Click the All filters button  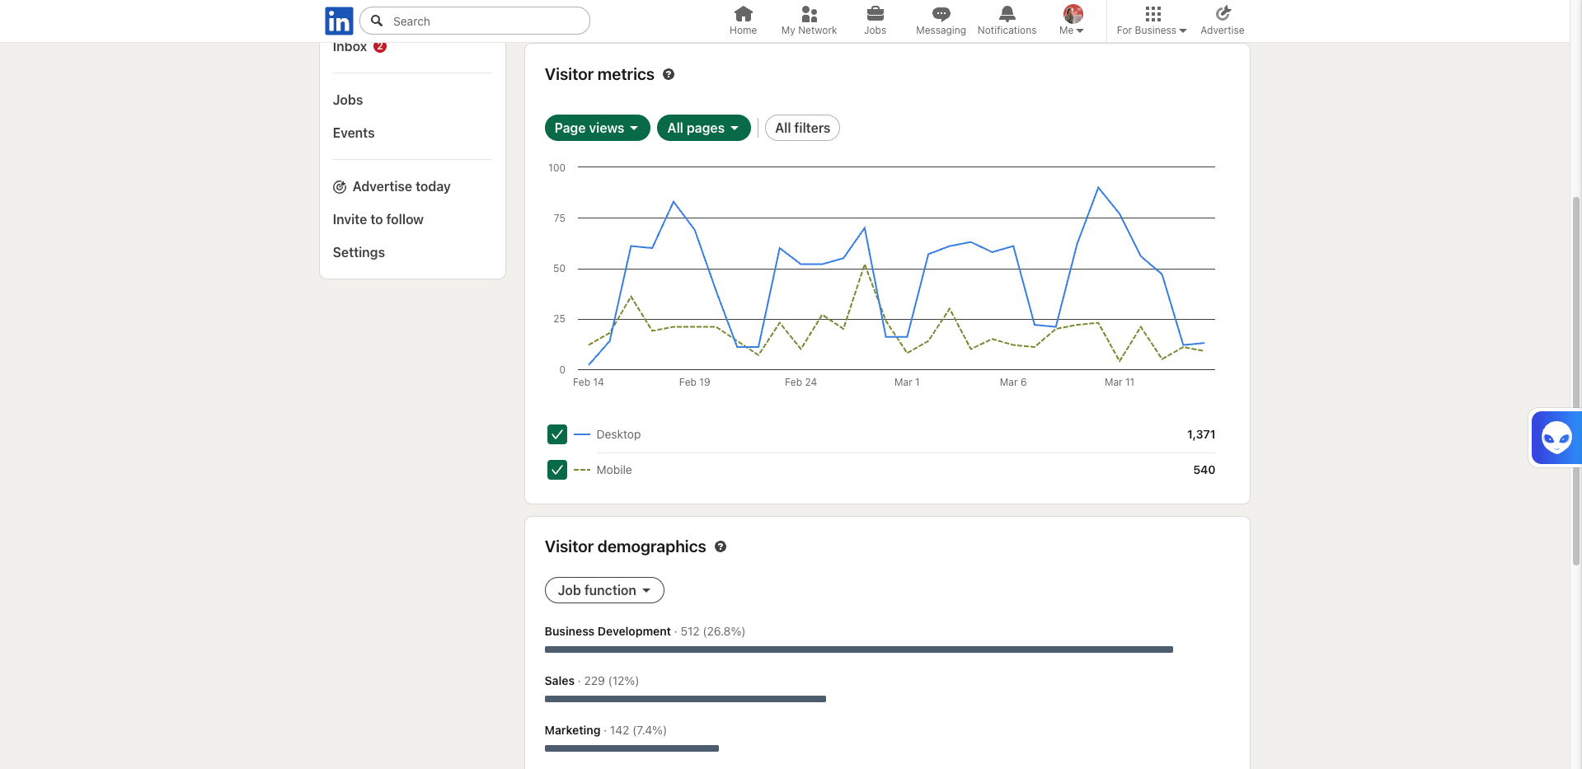pyautogui.click(x=802, y=128)
